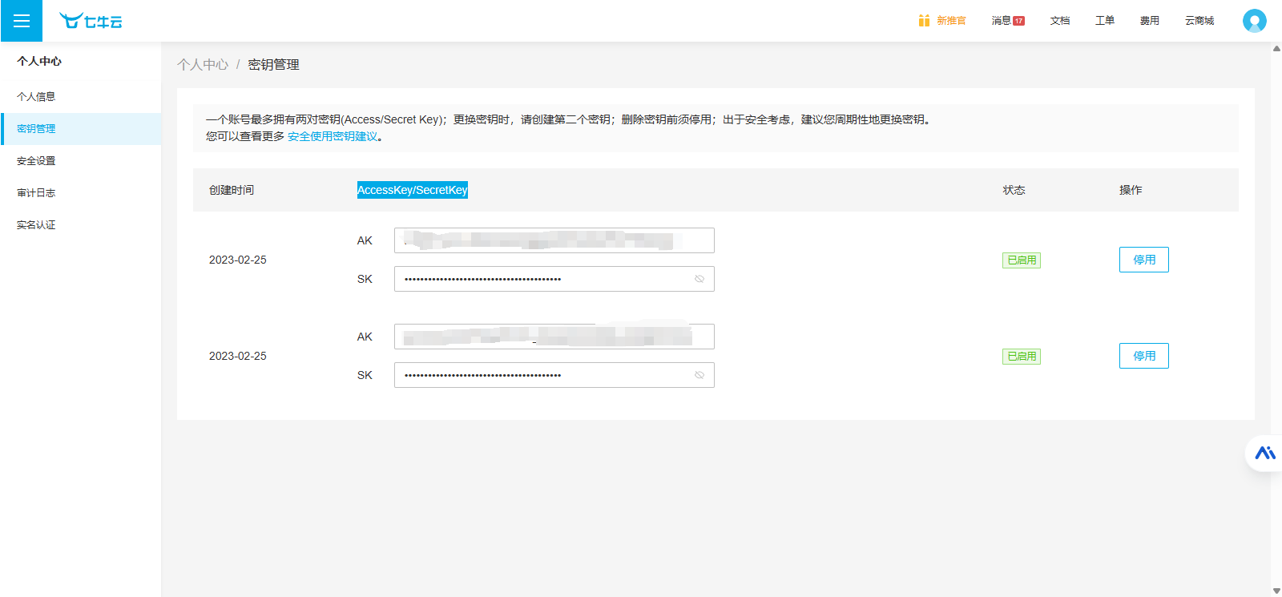Click the scrollbar down arrow
Viewport: 1282px width, 597px height.
coord(1276,591)
